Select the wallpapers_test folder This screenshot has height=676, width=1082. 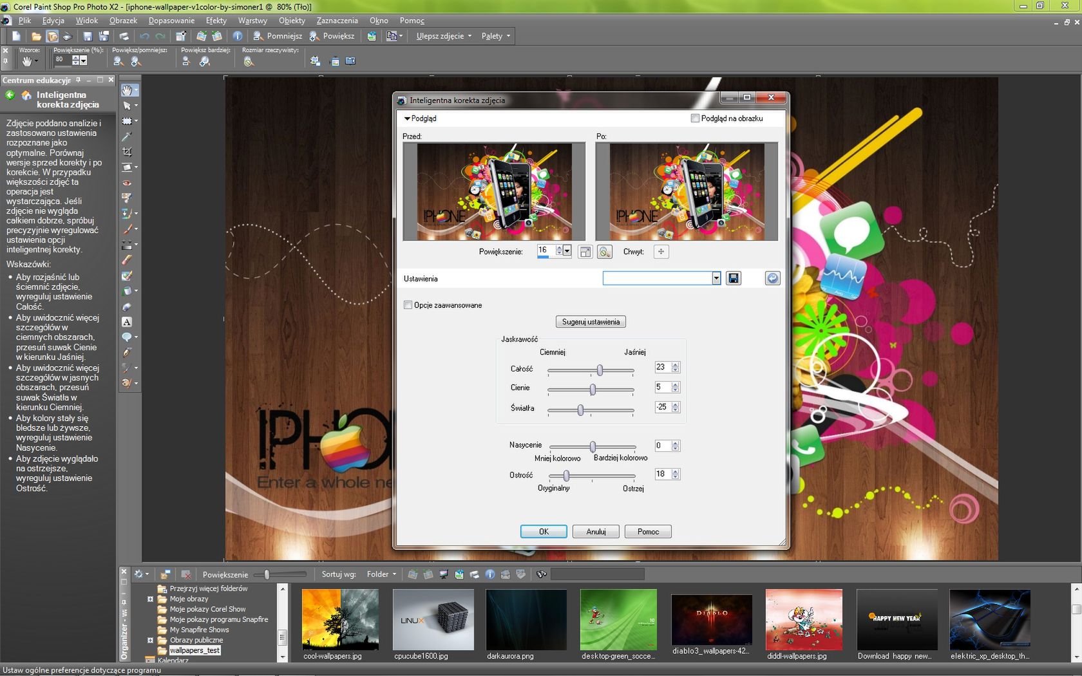195,650
